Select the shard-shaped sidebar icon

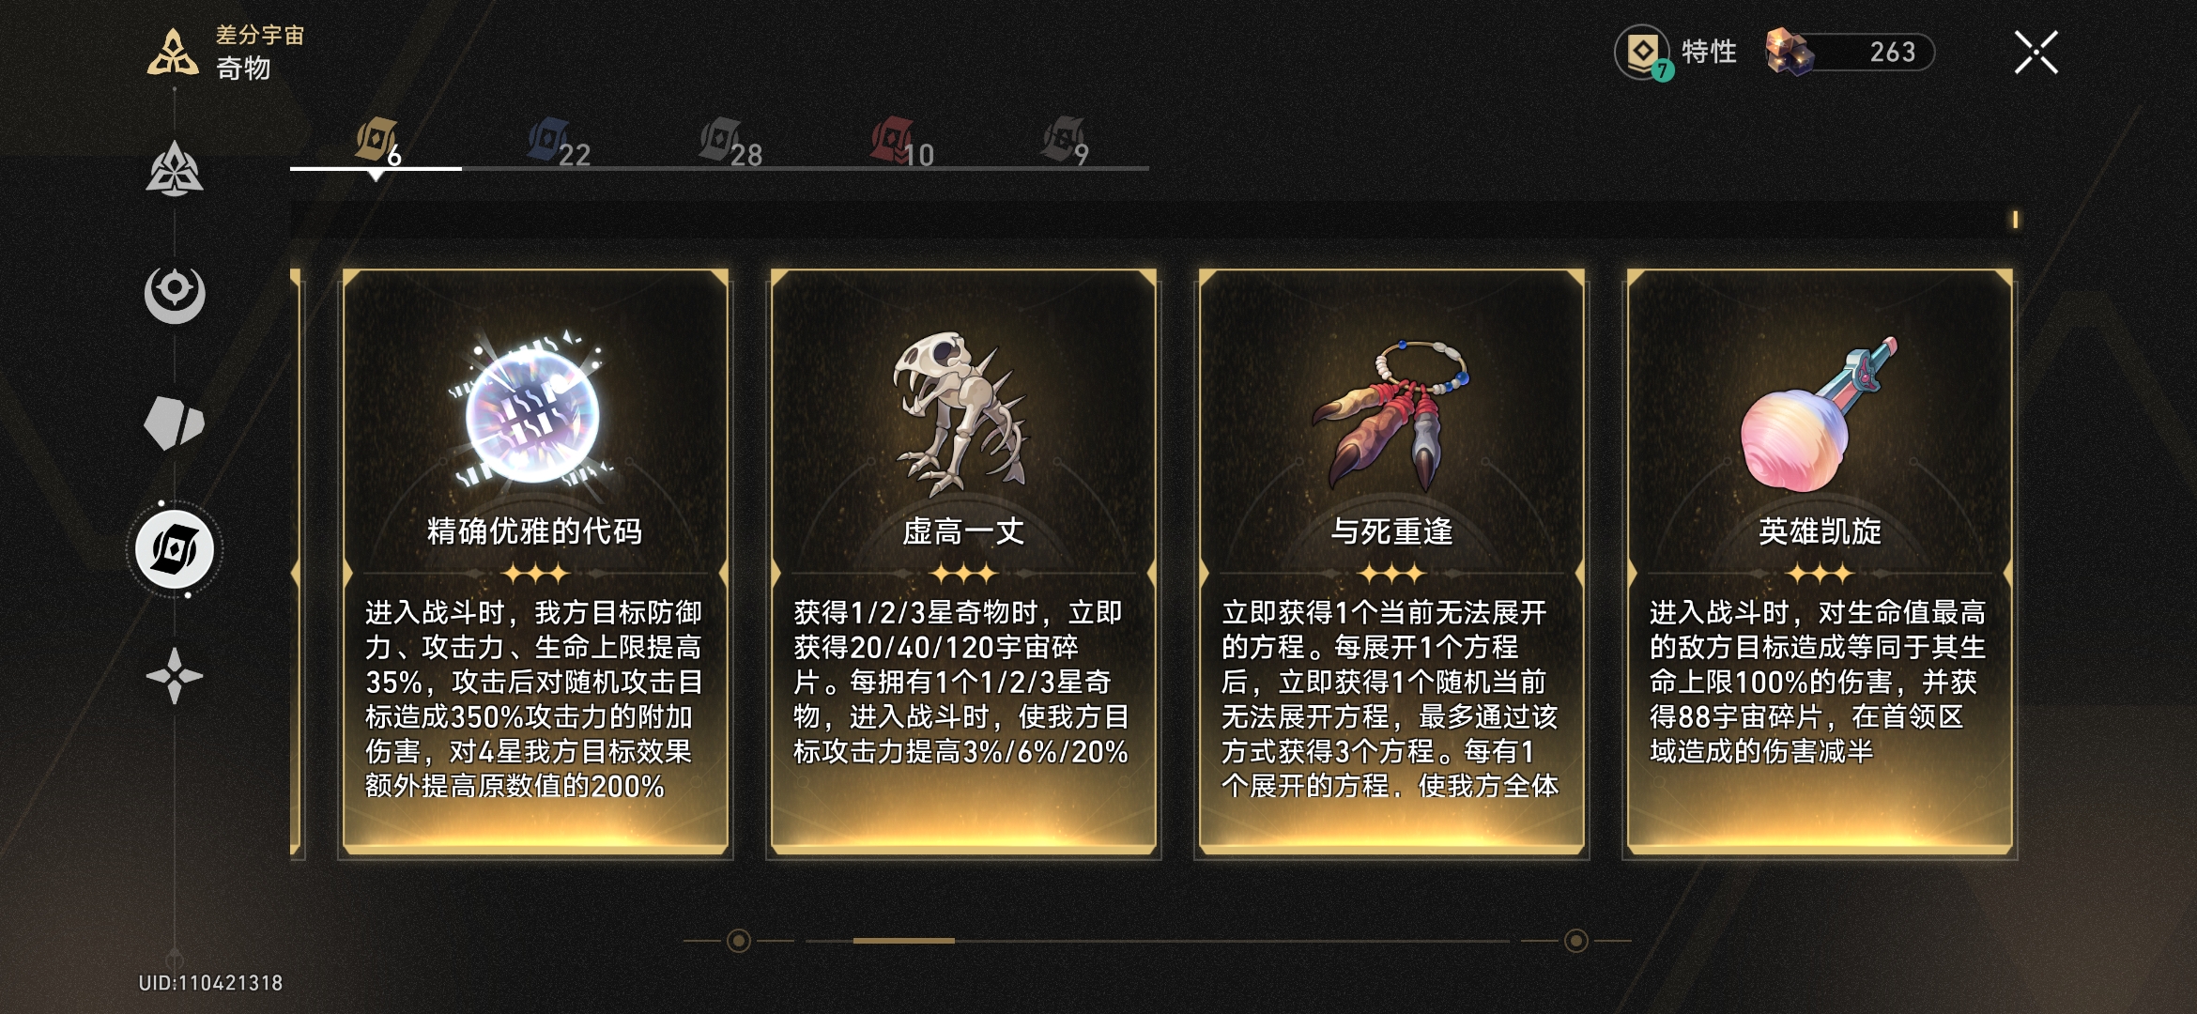click(x=175, y=422)
